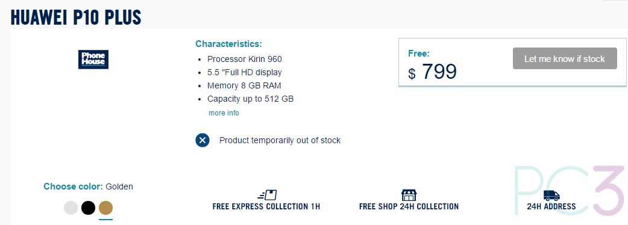The width and height of the screenshot is (628, 225).
Task: Click the out of stock X icon
Action: 203,140
